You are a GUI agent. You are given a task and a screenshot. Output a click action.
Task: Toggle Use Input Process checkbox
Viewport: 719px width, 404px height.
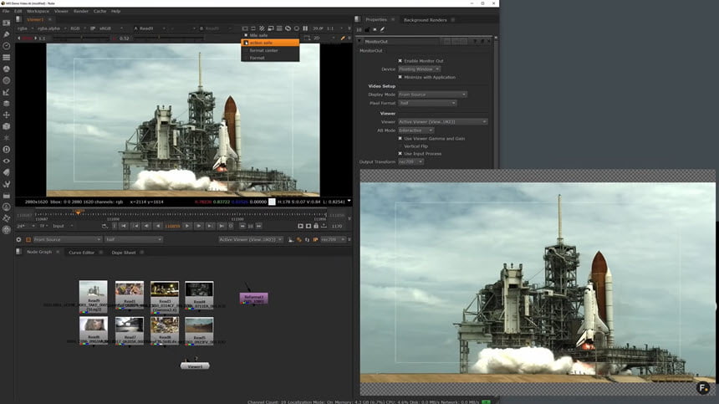click(x=400, y=154)
